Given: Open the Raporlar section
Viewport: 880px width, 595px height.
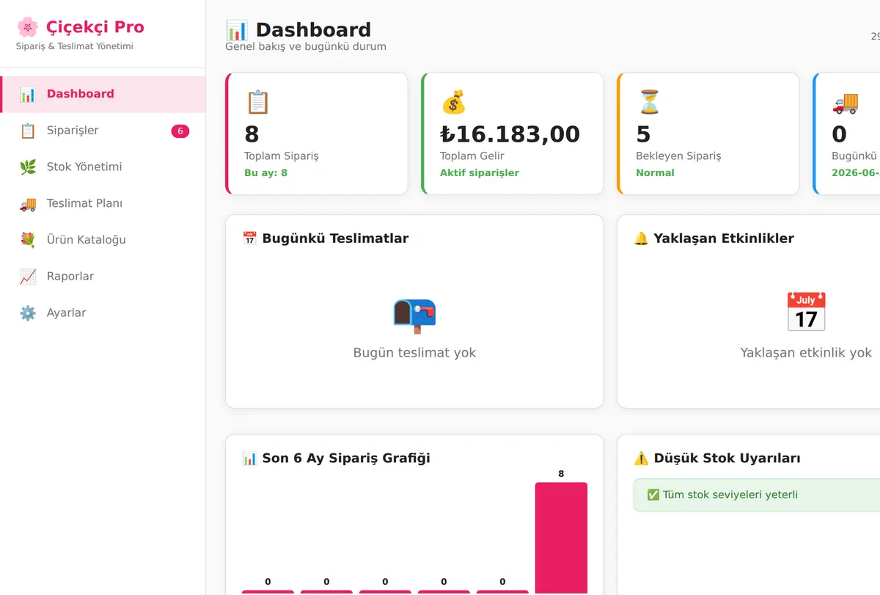Looking at the screenshot, I should tap(103, 277).
